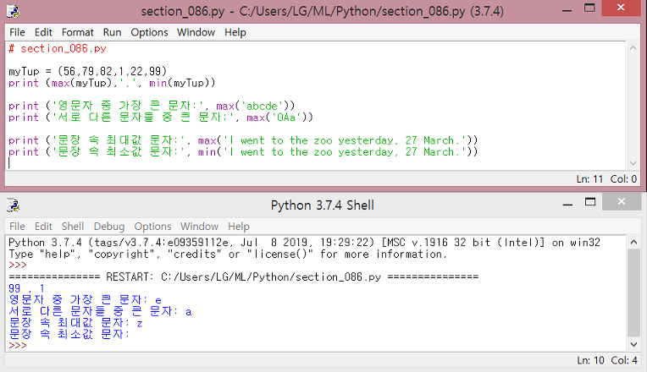Click the editor line with min('I went to the zoo
Viewport: 647px width, 372px height.
click(243, 152)
